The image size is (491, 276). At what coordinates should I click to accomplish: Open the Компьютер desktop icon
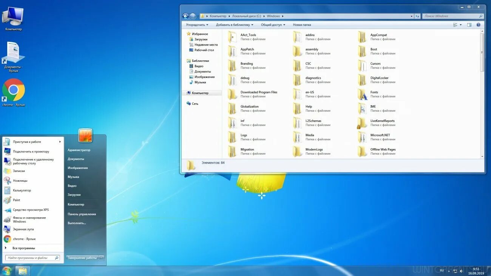pyautogui.click(x=13, y=18)
